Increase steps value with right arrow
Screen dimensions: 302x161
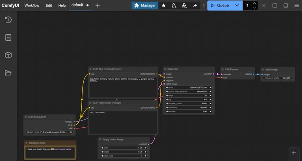pos(211,95)
